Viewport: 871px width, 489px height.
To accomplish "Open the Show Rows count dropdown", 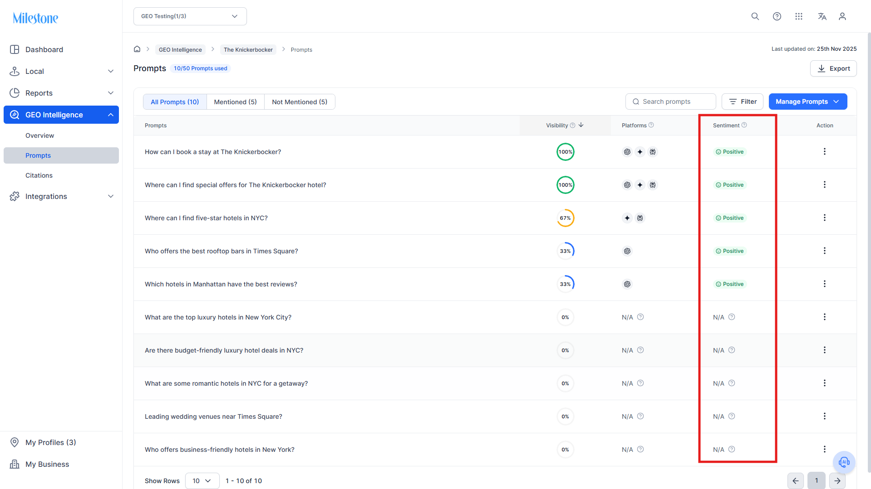I will pos(202,481).
